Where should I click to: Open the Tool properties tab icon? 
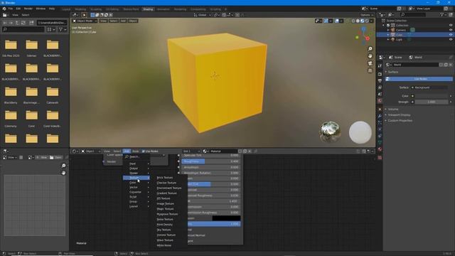point(380,66)
